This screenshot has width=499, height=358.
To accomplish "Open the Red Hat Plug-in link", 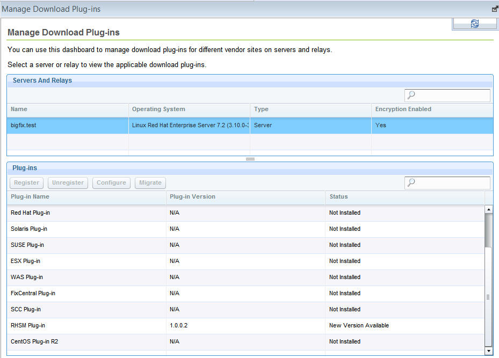I will coord(30,213).
